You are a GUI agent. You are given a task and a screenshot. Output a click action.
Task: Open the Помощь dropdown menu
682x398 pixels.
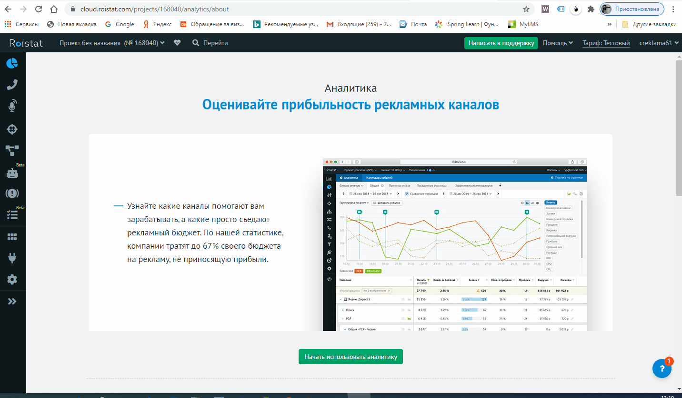tap(558, 43)
